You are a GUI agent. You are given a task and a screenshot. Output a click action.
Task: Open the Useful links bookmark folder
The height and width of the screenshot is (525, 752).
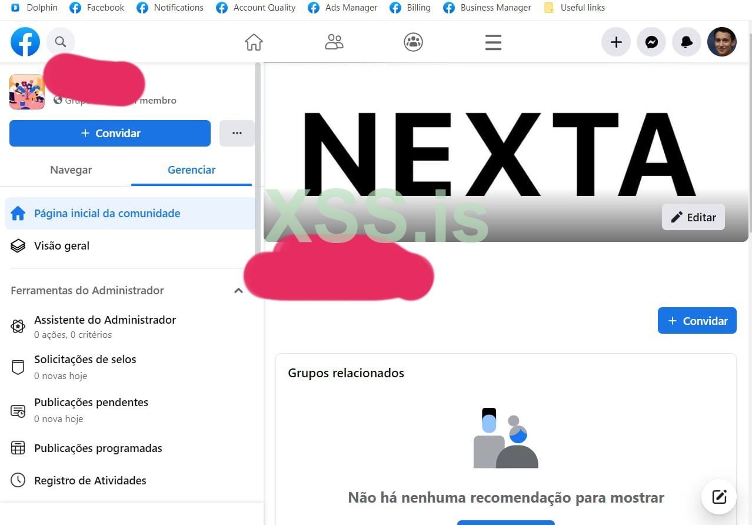pyautogui.click(x=574, y=8)
